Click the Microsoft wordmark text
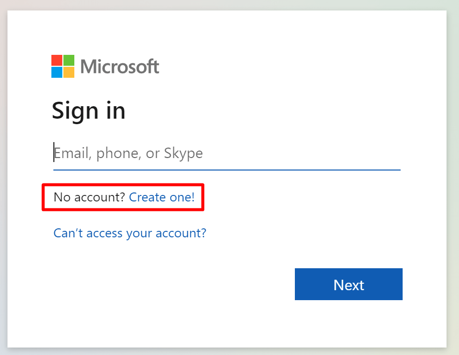The image size is (459, 355). [x=120, y=66]
